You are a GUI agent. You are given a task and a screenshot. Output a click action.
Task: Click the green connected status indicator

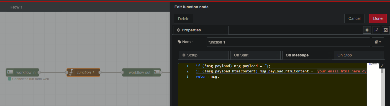10,79
